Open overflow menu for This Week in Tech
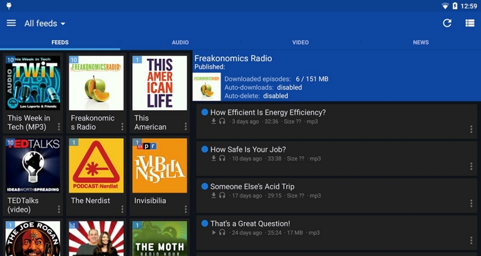Screen dimensions: 481x256 [x=58, y=127]
